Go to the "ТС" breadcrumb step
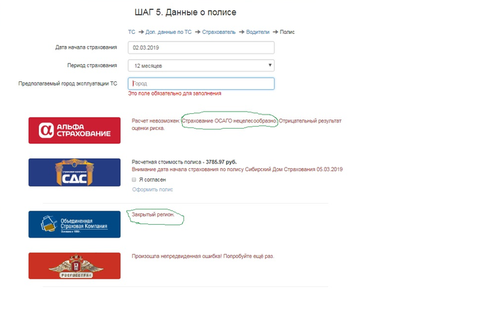The image size is (496, 309). (131, 32)
